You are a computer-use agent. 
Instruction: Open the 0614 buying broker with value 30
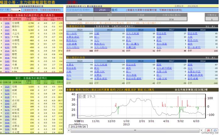(x=190, y=37)
